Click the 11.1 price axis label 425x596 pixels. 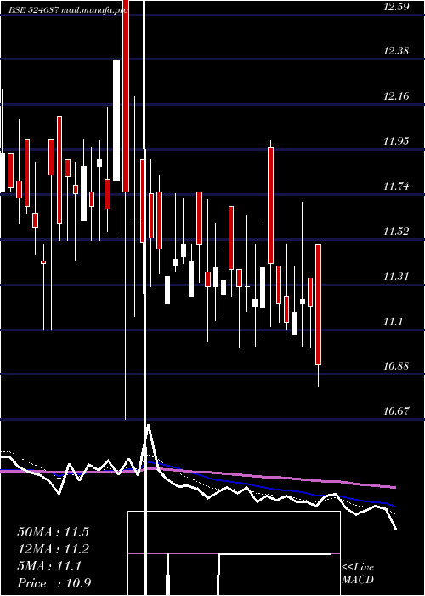pyautogui.click(x=393, y=322)
